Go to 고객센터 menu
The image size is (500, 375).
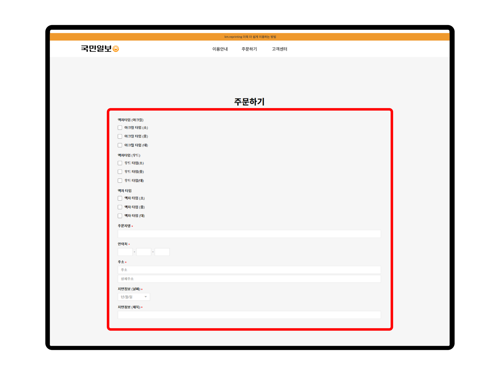(279, 49)
